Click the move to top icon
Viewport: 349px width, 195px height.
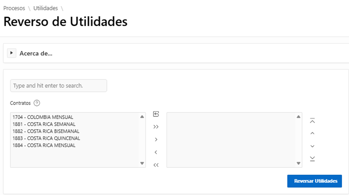[x=313, y=120]
